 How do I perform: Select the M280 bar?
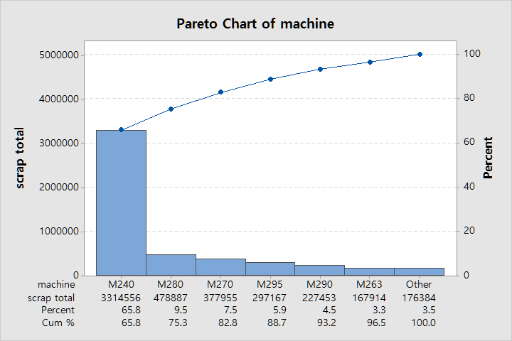pos(171,265)
